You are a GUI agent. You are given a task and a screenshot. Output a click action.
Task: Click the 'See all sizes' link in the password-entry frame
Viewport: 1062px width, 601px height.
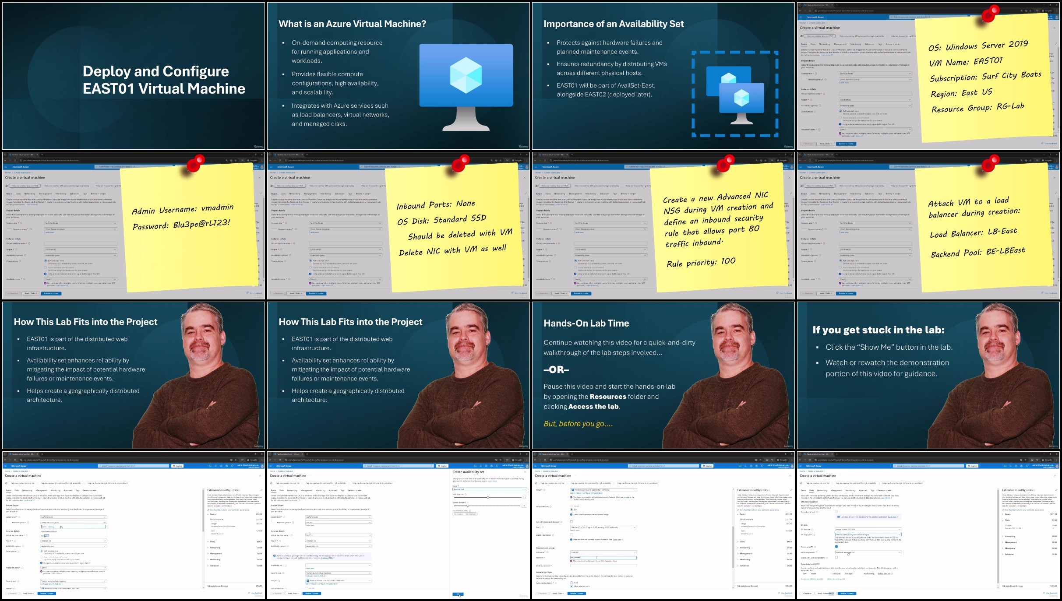(575, 531)
